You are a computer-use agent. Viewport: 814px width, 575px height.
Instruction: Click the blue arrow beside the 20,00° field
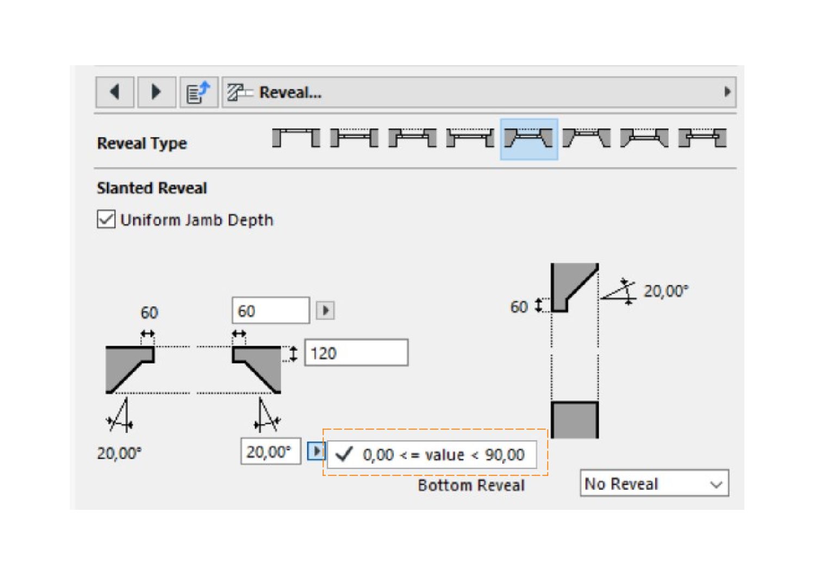tap(316, 451)
